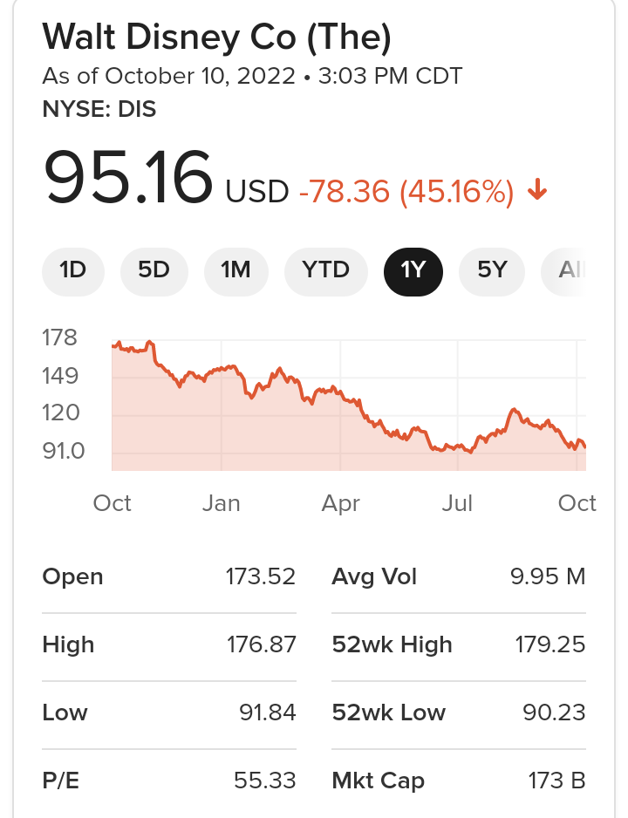The image size is (628, 818).
Task: Click the P/E ratio row
Action: click(x=169, y=781)
